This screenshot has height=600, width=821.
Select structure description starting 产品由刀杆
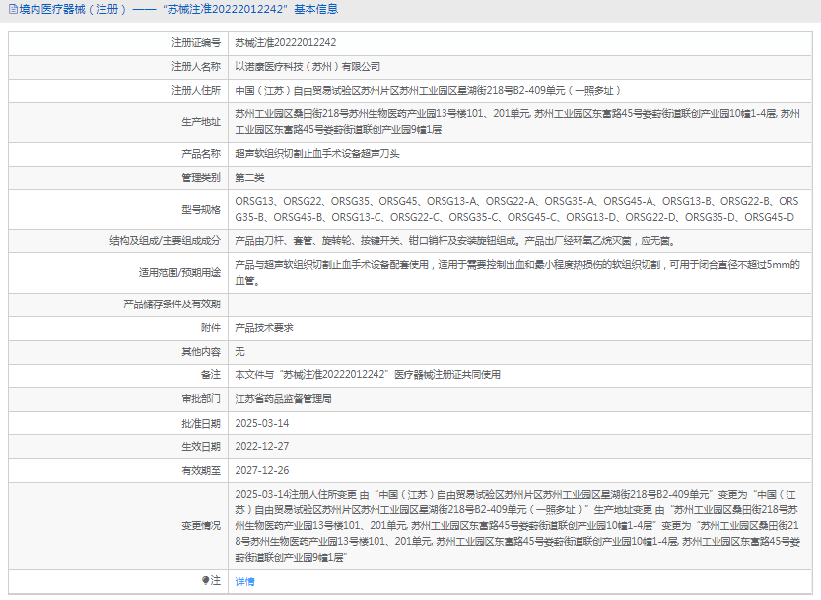[x=456, y=240]
